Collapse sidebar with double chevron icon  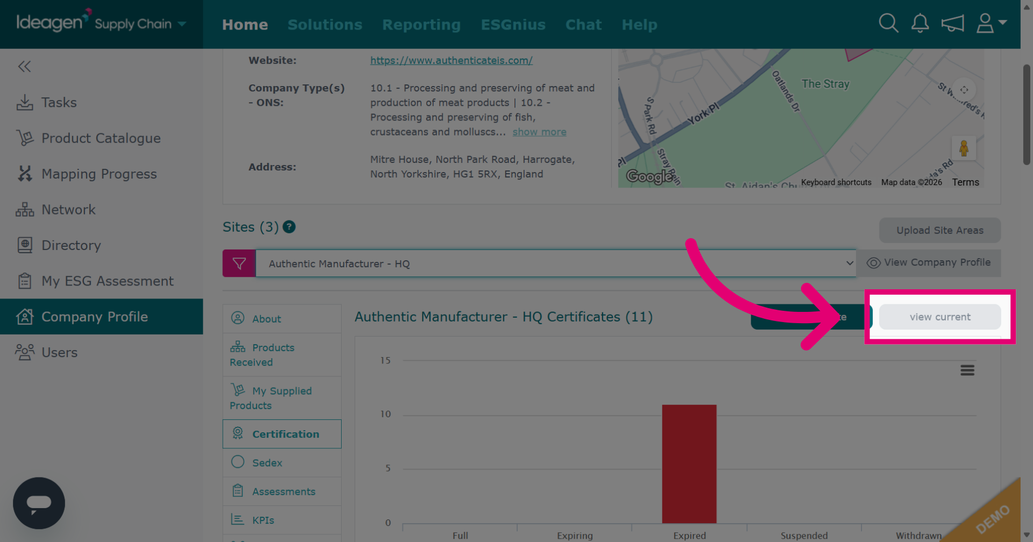24,66
